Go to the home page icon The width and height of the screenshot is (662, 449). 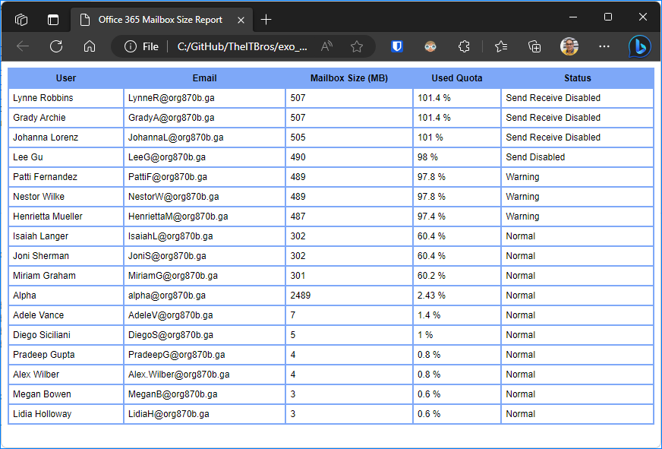pyautogui.click(x=90, y=46)
